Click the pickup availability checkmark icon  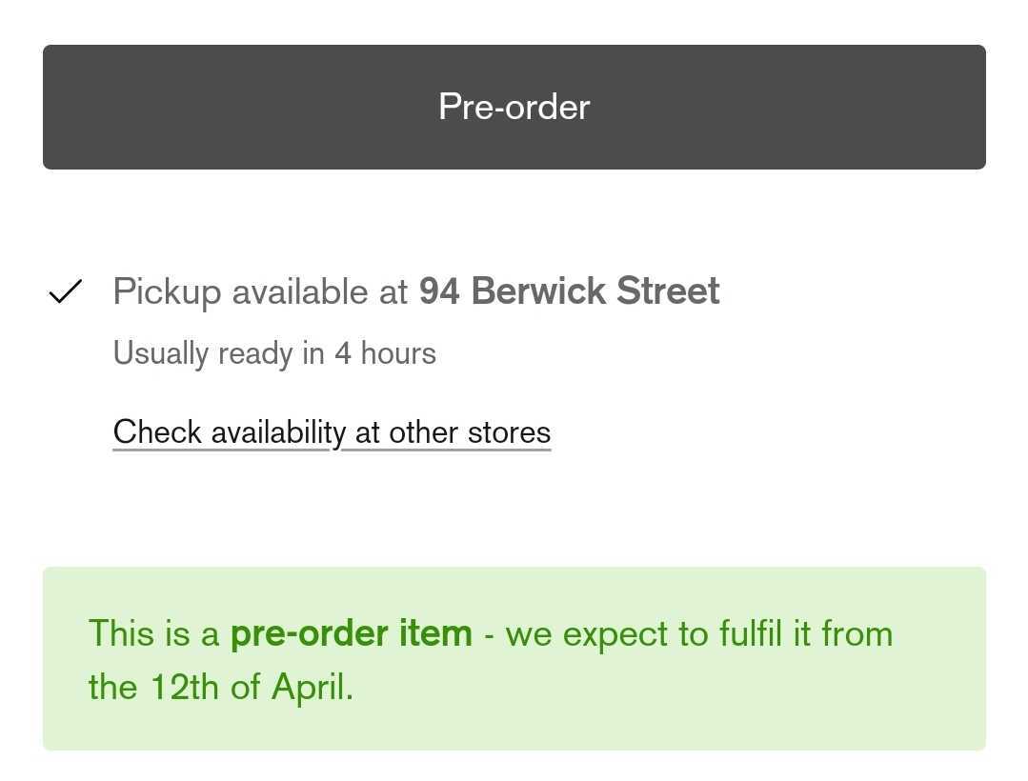pos(66,291)
